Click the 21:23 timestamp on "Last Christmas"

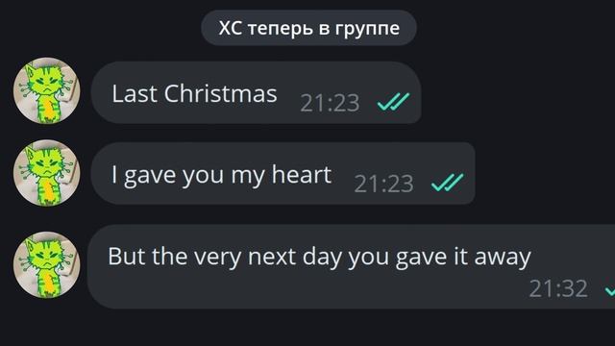click(330, 103)
